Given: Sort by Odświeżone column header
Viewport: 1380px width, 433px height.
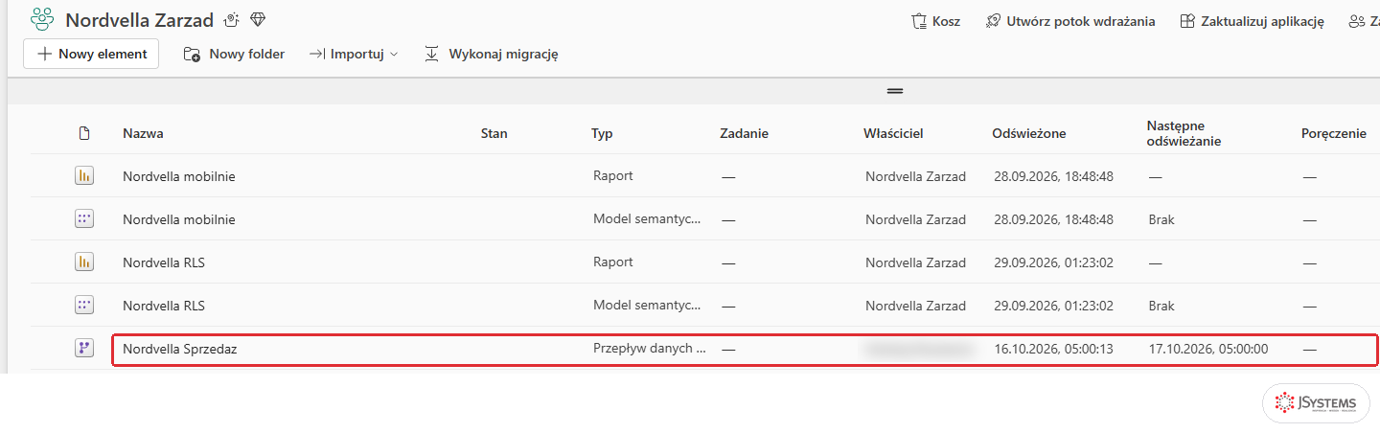Looking at the screenshot, I should pyautogui.click(x=1029, y=133).
